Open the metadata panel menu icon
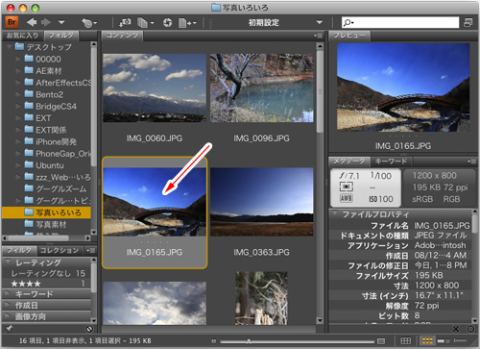The width and height of the screenshot is (480, 349). point(471,162)
